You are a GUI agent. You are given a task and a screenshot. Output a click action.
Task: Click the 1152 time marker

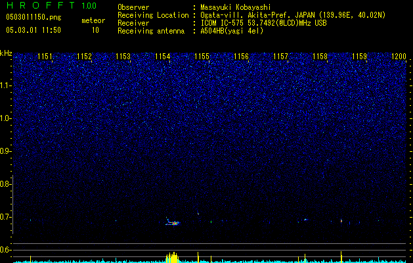84,57
